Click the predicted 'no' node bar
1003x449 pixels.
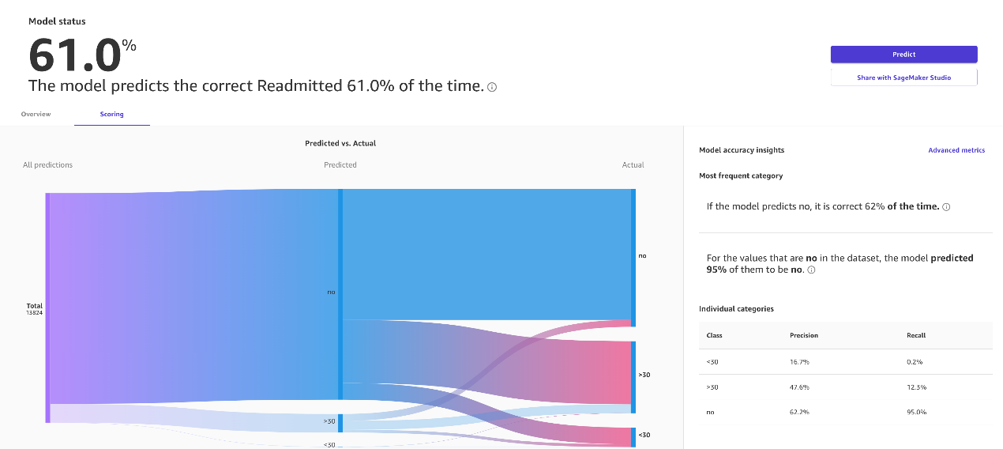pos(340,294)
